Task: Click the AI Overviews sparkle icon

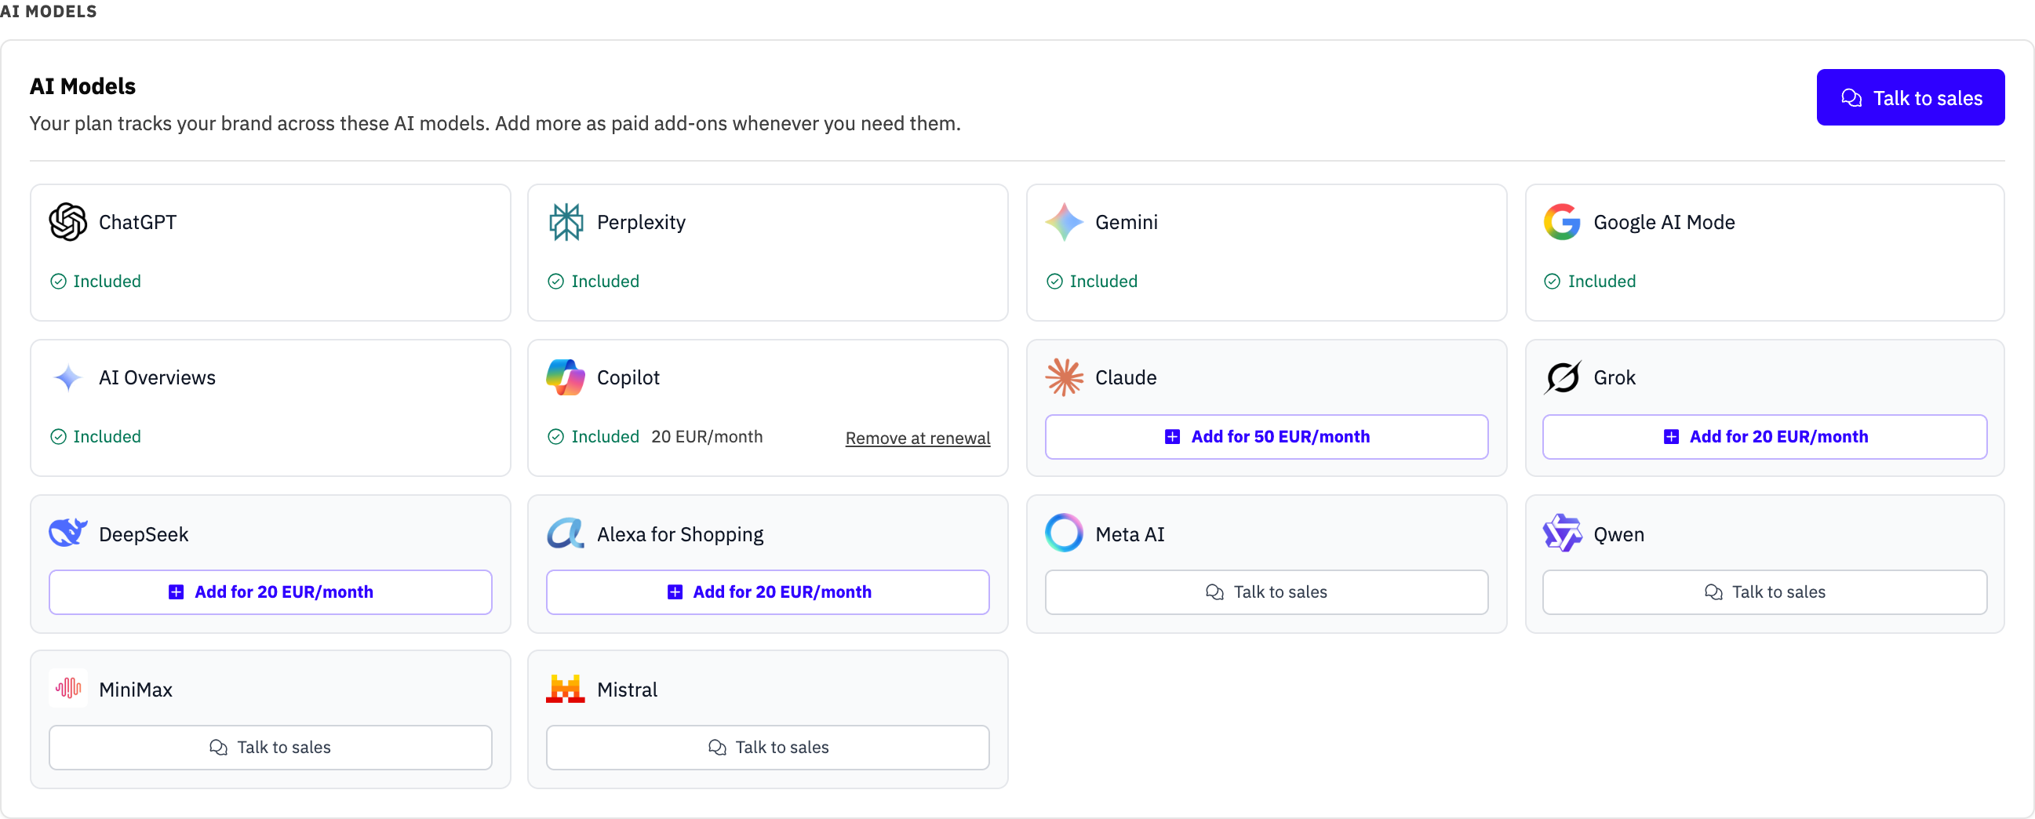Action: tap(68, 377)
